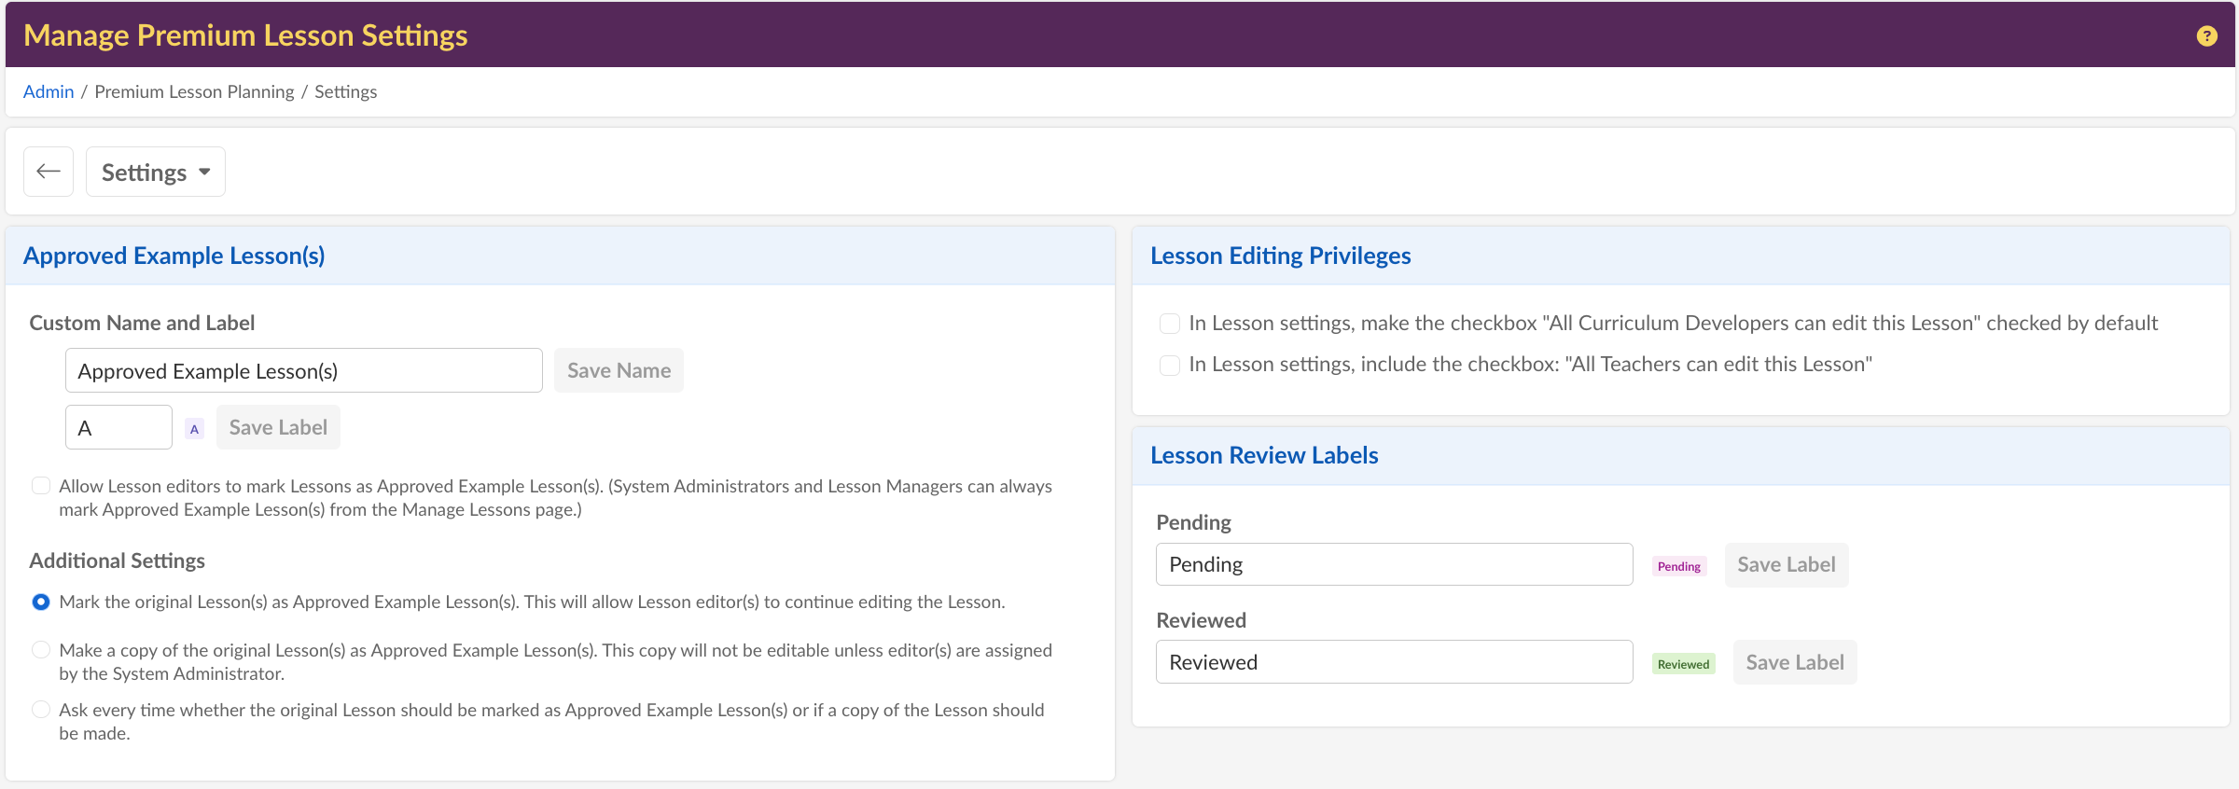Save the Reviewed review label
Viewport: 2239px width, 789px height.
click(x=1794, y=662)
